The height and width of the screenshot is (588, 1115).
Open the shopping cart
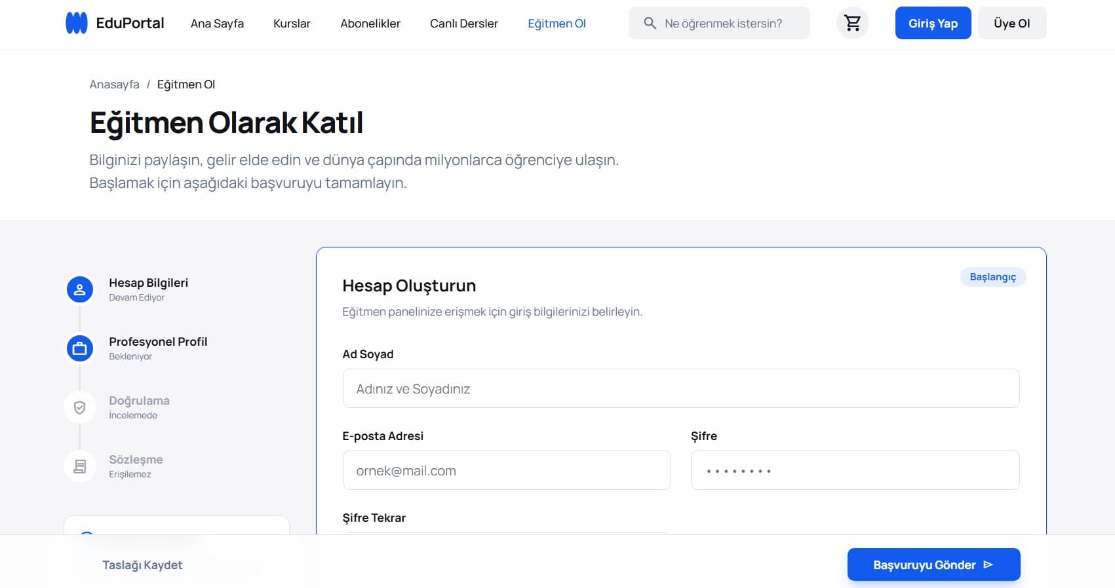[852, 24]
